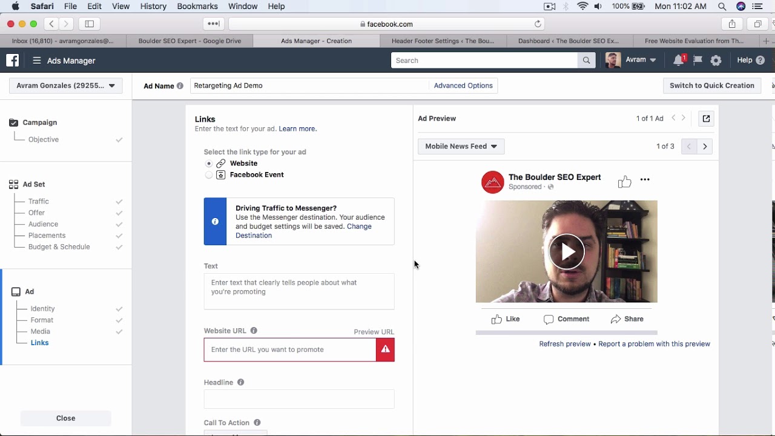This screenshot has width=775, height=436.
Task: Open the notifications bell
Action: [679, 60]
